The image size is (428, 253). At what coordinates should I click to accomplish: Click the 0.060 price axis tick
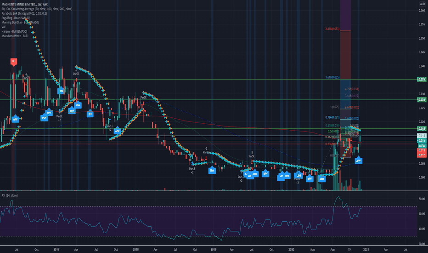pyautogui.click(x=422, y=11)
